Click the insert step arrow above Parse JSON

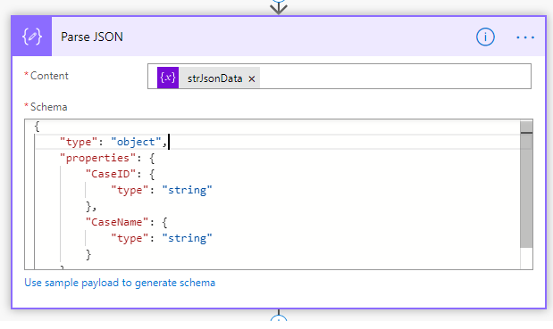279,7
